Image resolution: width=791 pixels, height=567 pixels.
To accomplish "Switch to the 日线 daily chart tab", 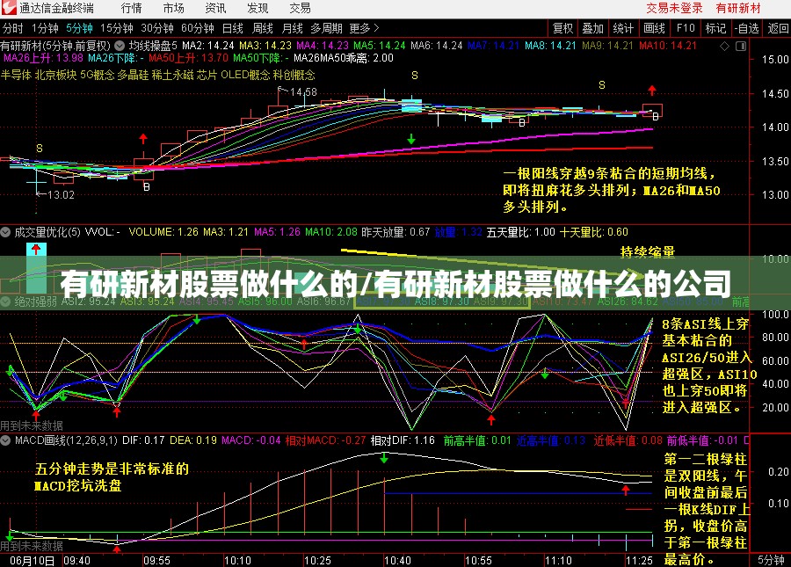I will (x=233, y=28).
